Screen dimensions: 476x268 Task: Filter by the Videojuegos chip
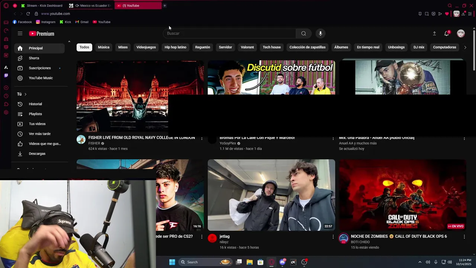[146, 47]
